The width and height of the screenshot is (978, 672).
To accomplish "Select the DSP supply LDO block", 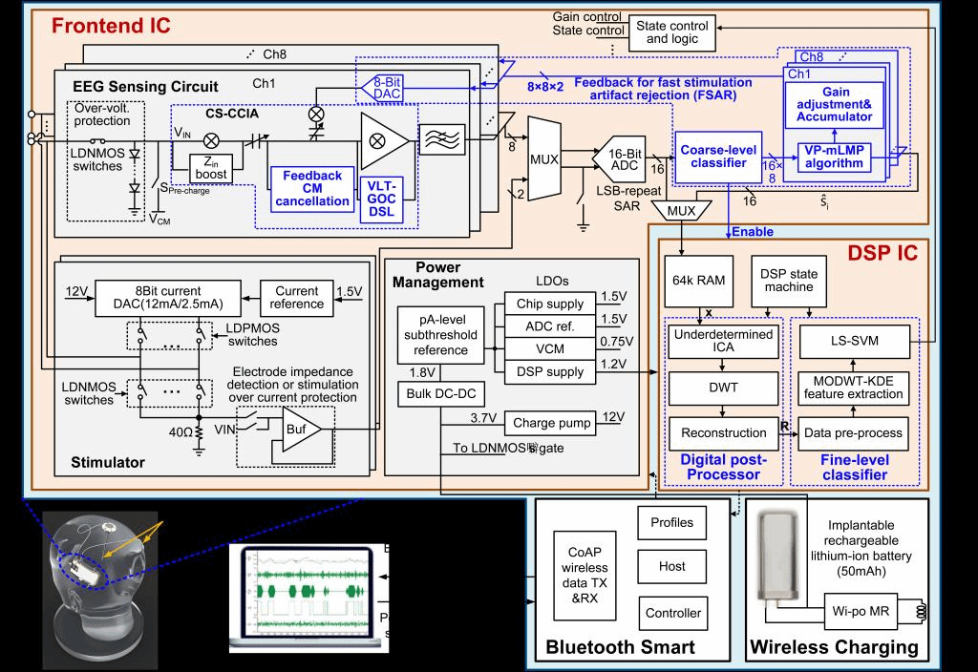I will pos(549,371).
